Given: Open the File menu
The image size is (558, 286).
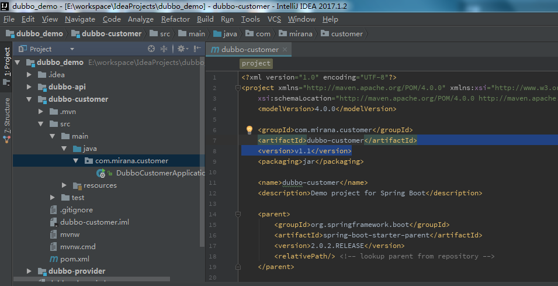Looking at the screenshot, I should [9, 19].
